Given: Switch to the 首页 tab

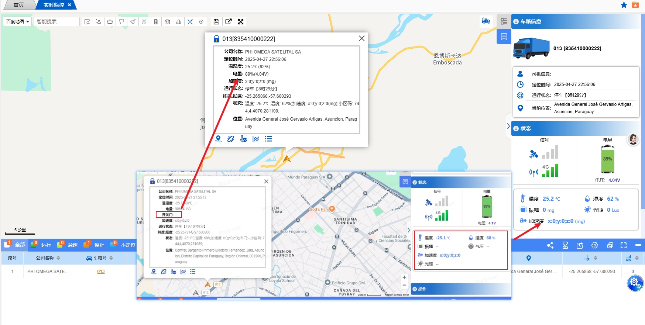Looking at the screenshot, I should pos(18,5).
